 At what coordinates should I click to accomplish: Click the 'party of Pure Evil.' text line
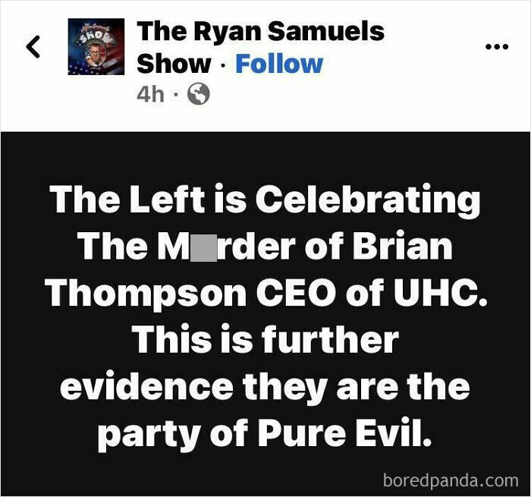click(x=265, y=435)
